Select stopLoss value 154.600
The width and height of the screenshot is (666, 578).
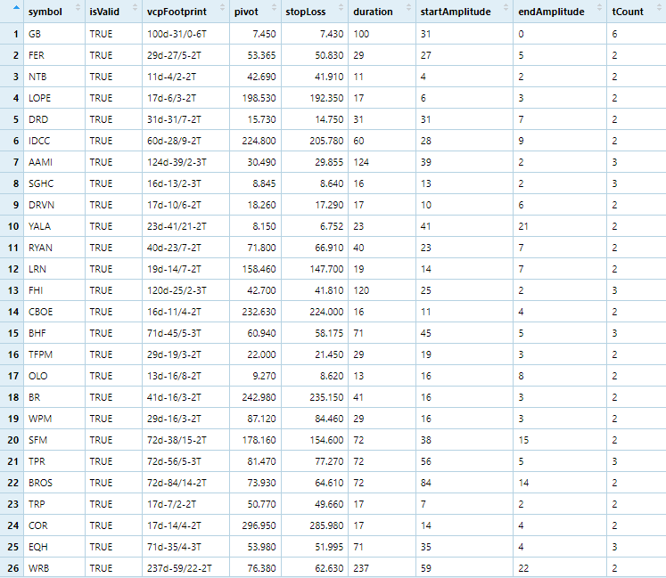coord(315,440)
